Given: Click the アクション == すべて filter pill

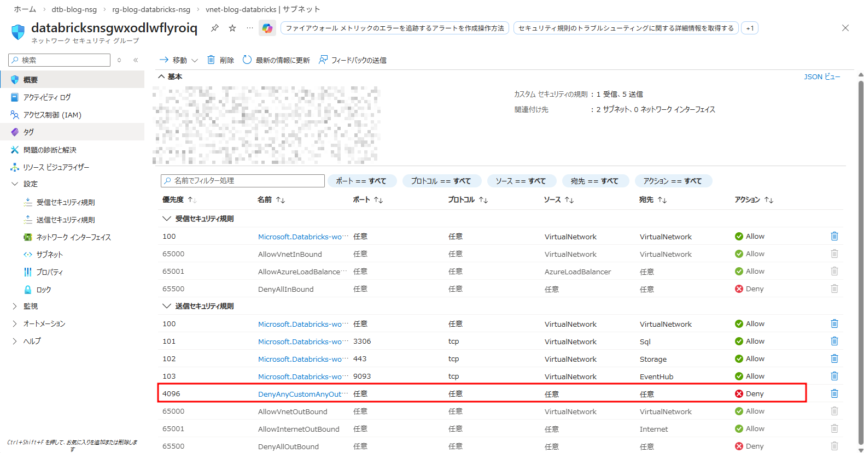Looking at the screenshot, I should click(672, 181).
